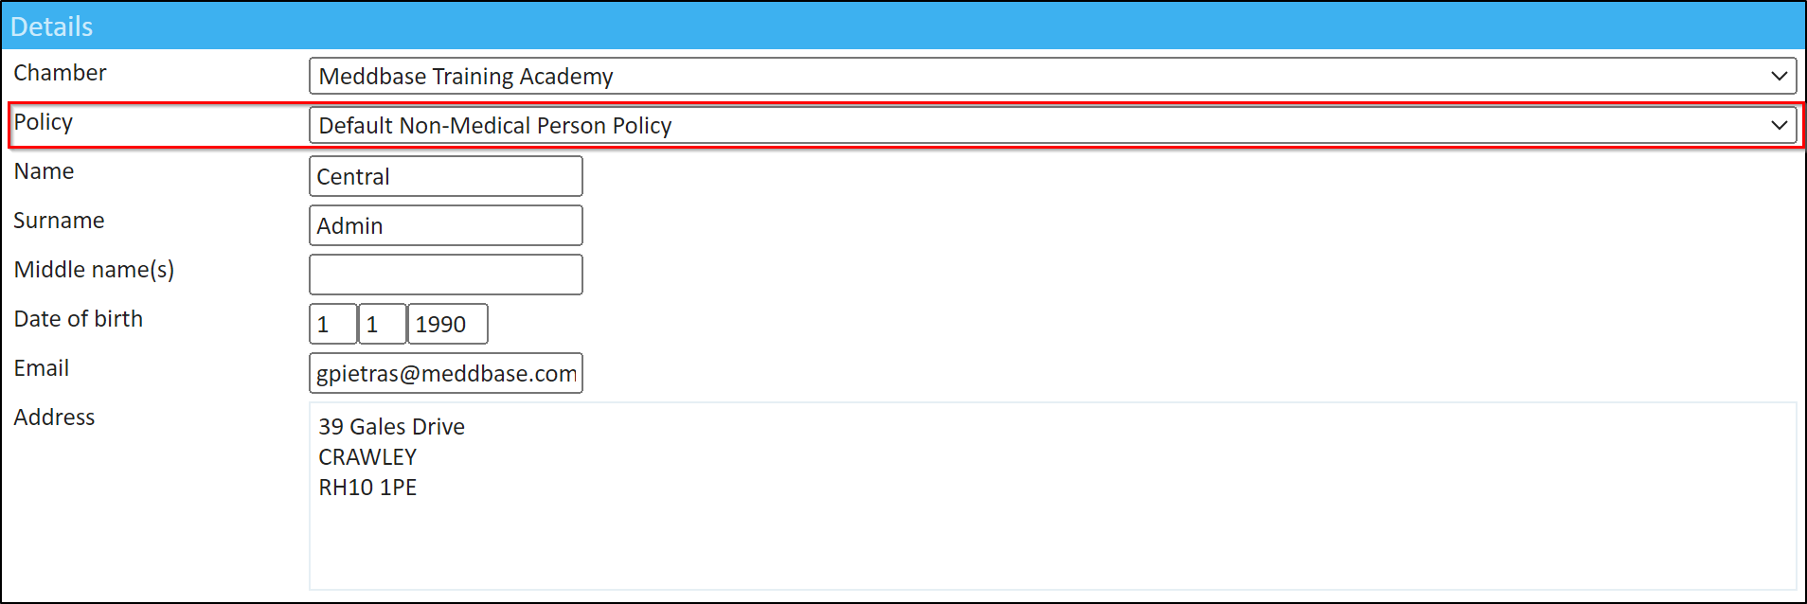The width and height of the screenshot is (1807, 604).
Task: Click the birth year field showing 1990
Action: [447, 324]
